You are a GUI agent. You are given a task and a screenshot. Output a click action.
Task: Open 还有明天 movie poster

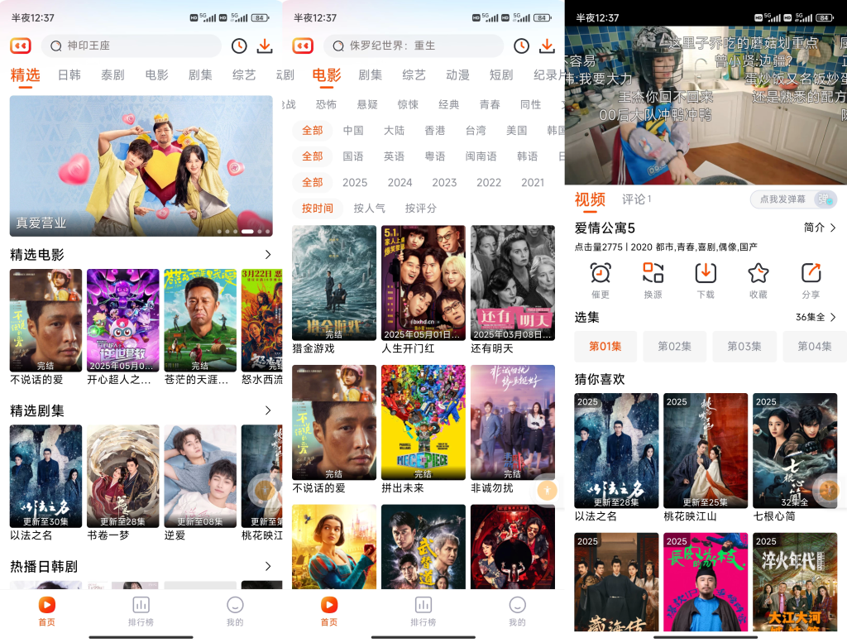click(x=513, y=282)
